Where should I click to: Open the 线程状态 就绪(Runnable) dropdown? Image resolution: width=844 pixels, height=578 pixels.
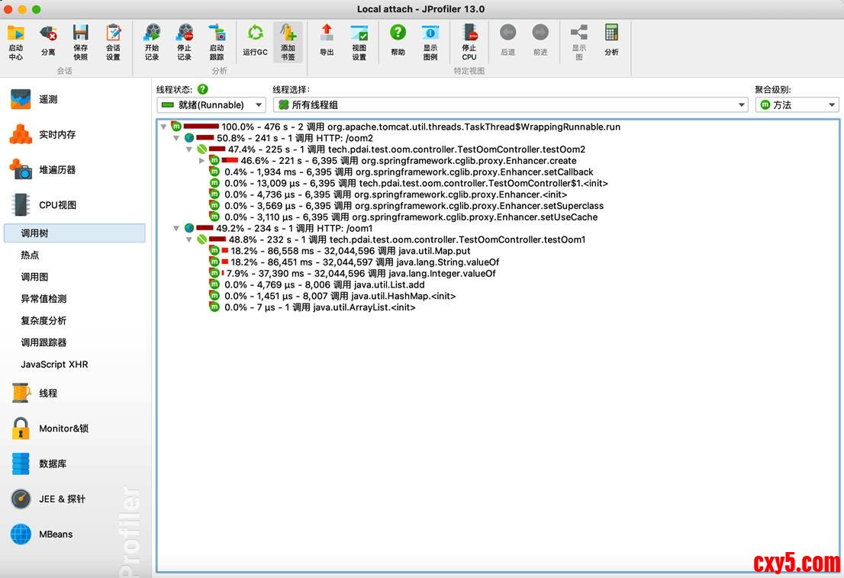[x=211, y=105]
